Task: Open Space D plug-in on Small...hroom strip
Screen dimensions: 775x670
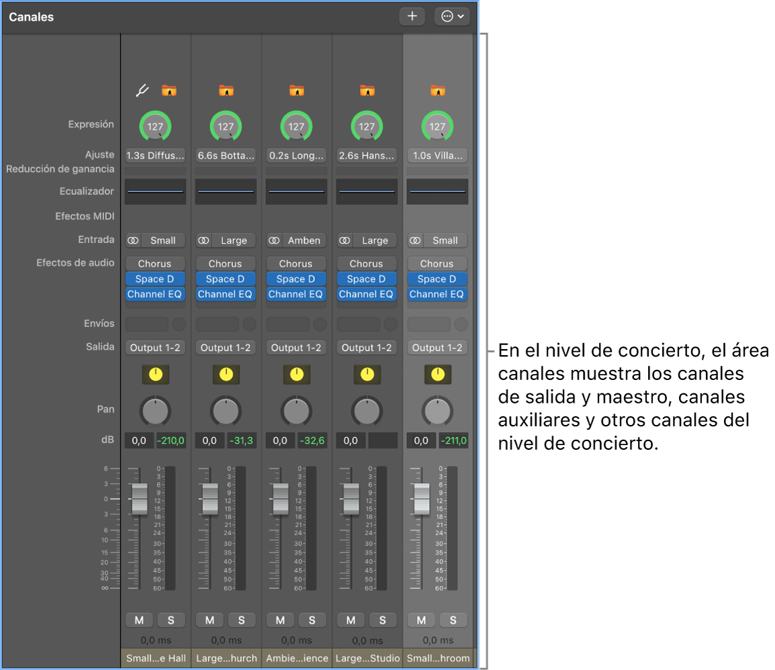Action: 437,279
